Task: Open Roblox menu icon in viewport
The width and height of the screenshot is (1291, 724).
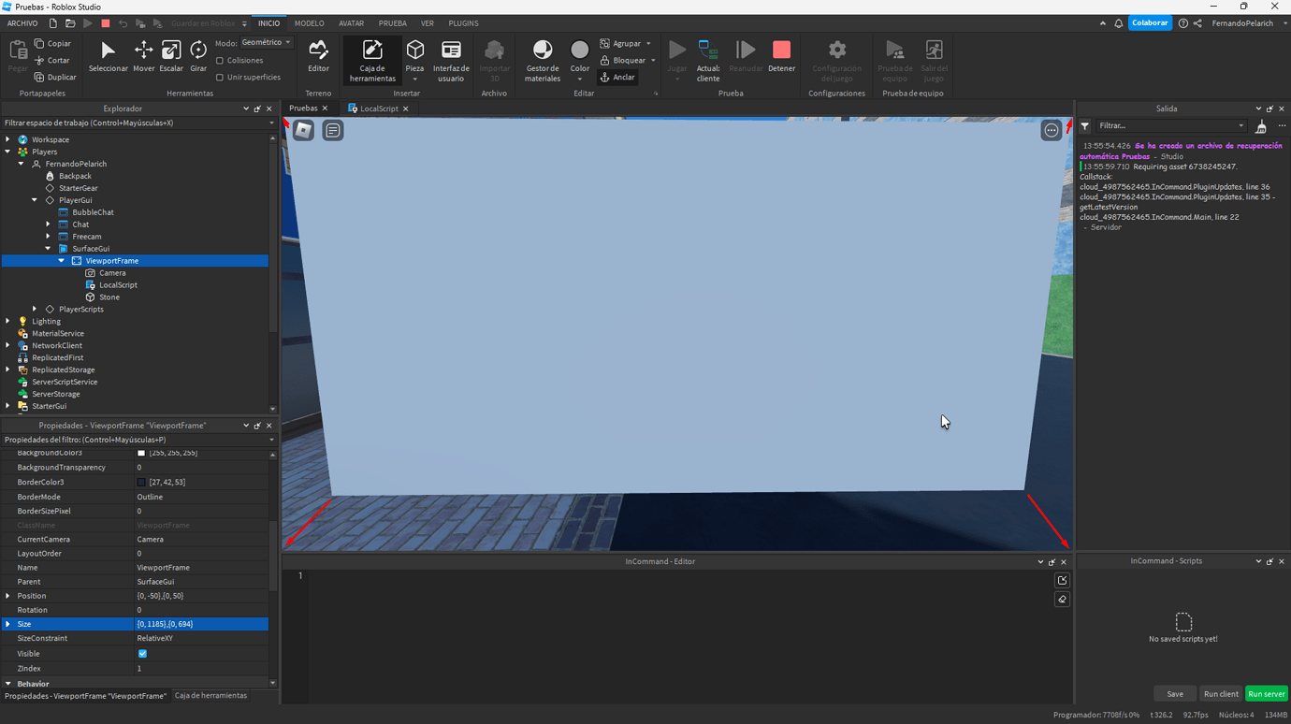Action: [303, 131]
